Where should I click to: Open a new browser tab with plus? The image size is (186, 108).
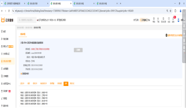click(121, 4)
